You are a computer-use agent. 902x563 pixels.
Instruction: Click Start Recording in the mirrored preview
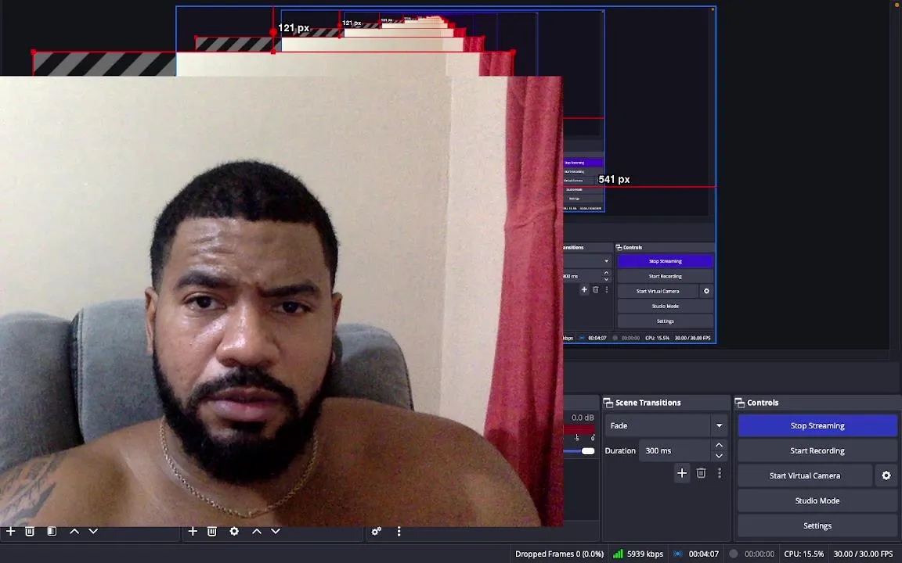(666, 276)
